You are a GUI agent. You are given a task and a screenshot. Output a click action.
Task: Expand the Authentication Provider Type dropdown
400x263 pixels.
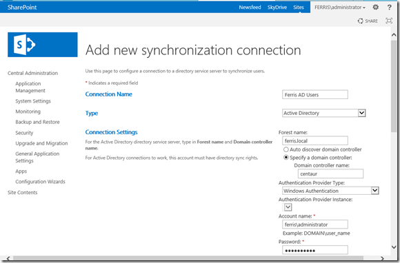tap(330, 191)
